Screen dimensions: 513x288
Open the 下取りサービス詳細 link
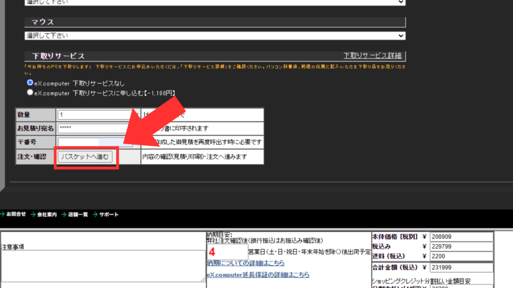pyautogui.click(x=374, y=55)
